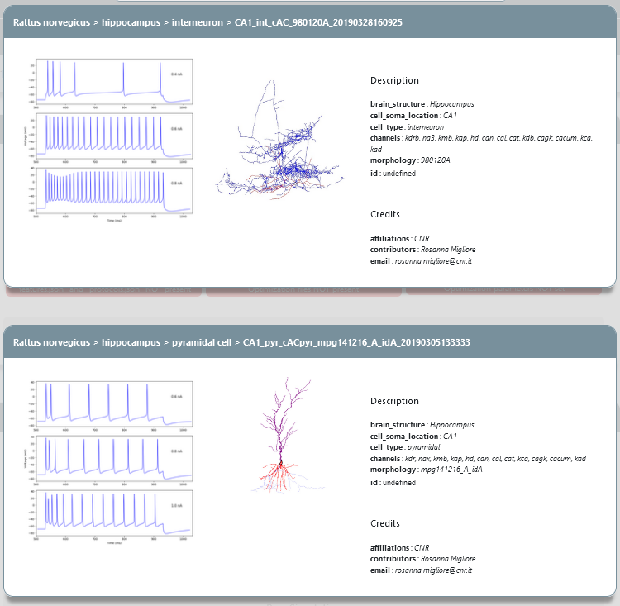Select the pyramidal 1.0 nA voltage trace
Screen dimensions: 620x606
(x=114, y=513)
